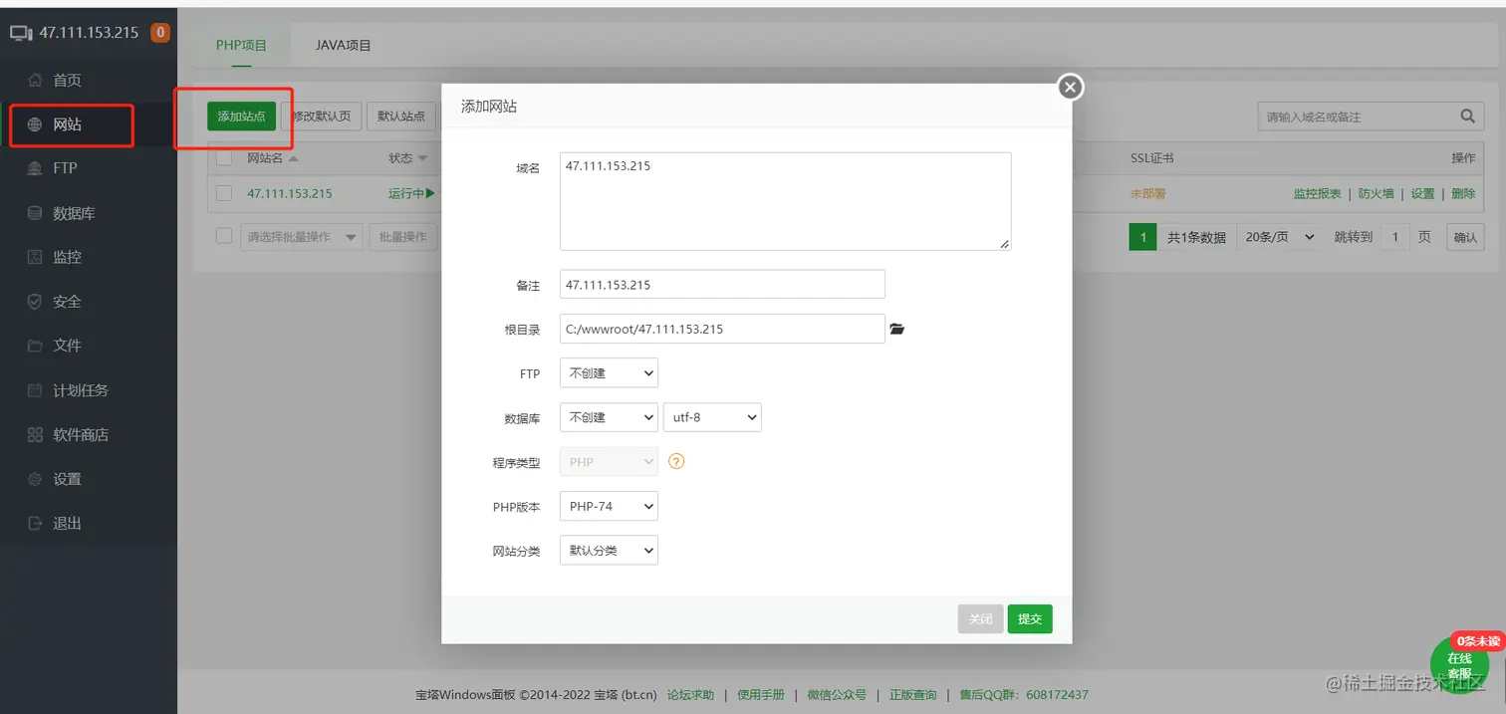1506x714 pixels.
Task: Open 监控报表 link for the site
Action: pyautogui.click(x=1317, y=194)
